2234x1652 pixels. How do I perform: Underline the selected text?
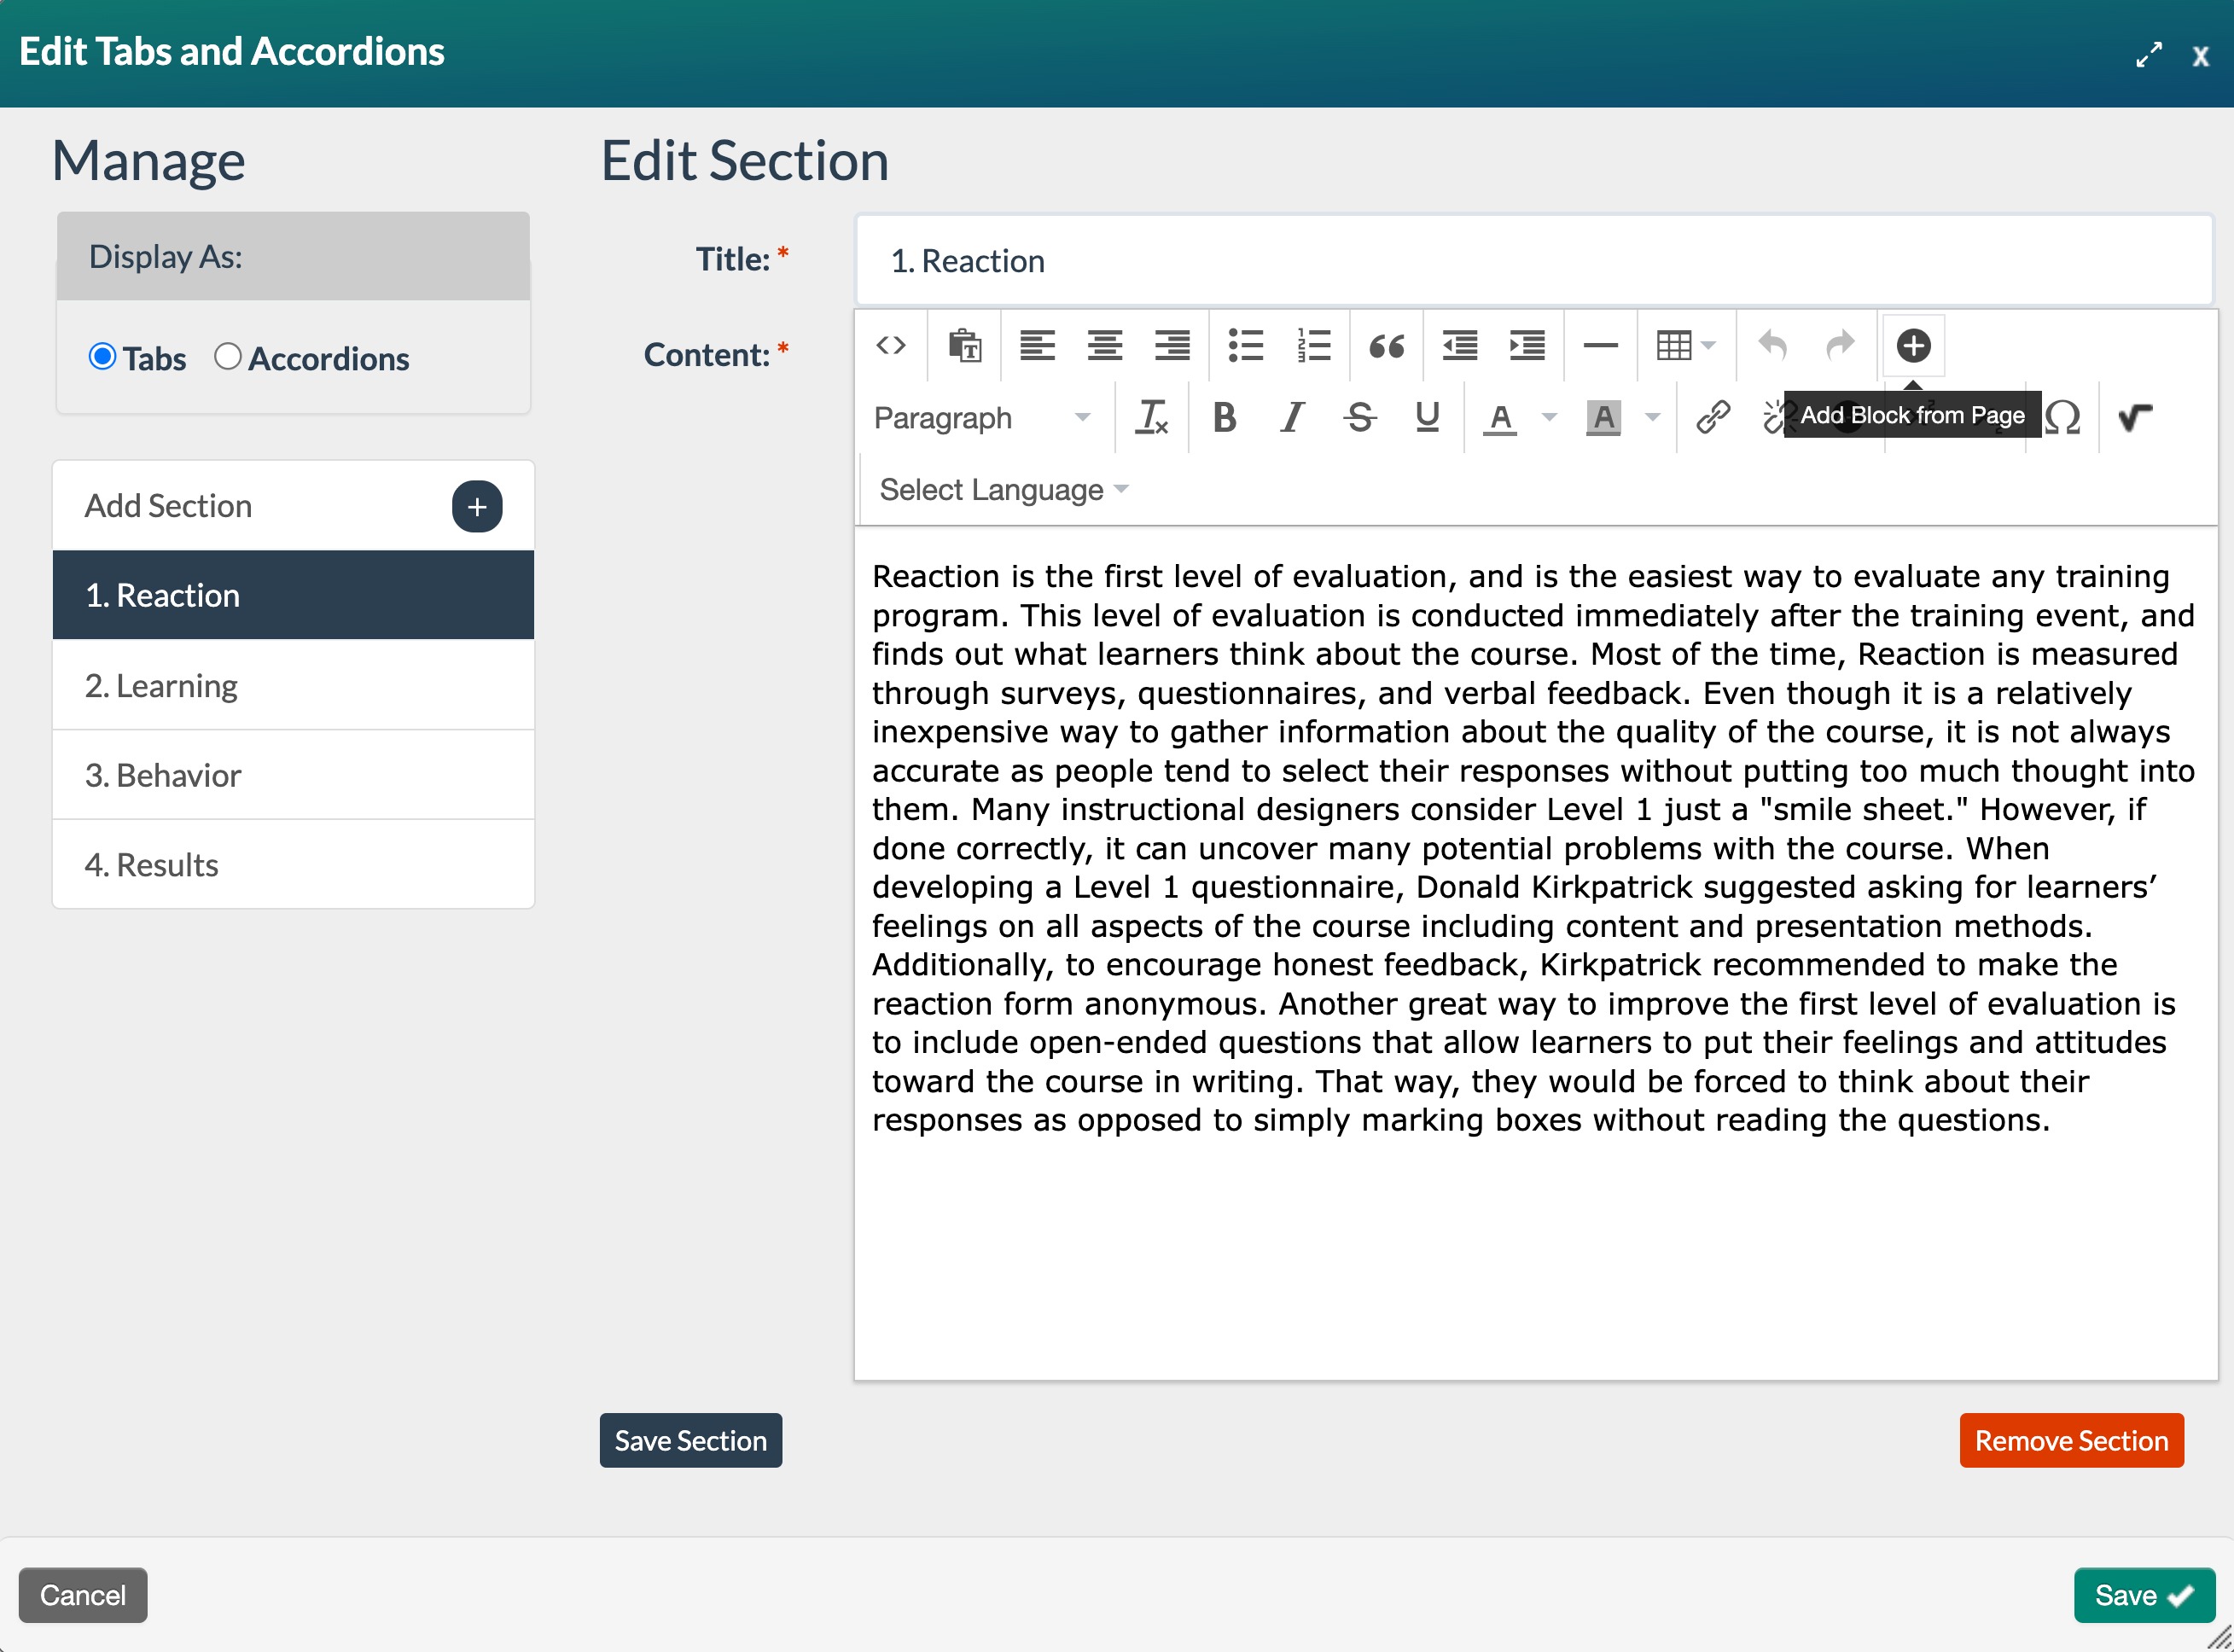pos(1427,417)
